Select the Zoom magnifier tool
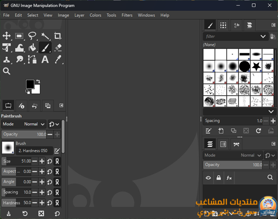This screenshot has width=278, height=219. coord(6,71)
